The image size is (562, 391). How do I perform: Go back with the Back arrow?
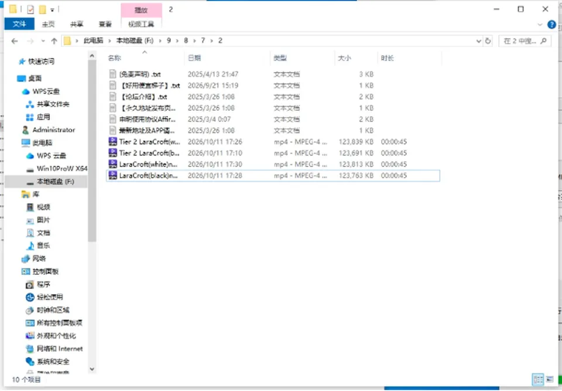(15, 41)
